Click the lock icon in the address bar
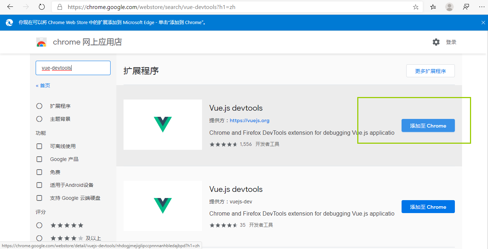 tap(60, 7)
